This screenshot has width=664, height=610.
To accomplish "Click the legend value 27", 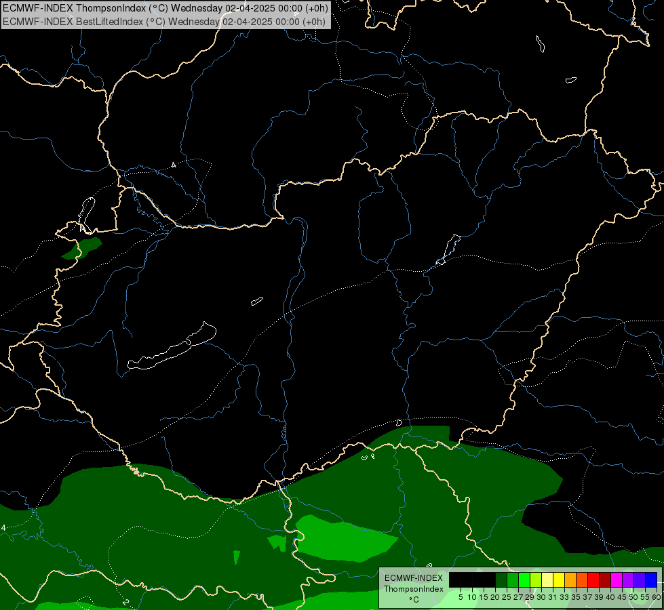I will [518, 597].
